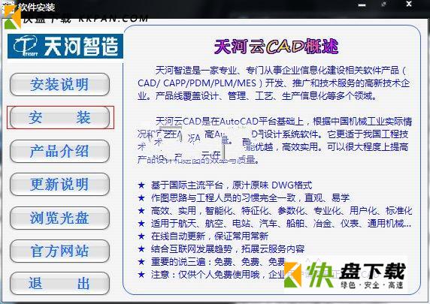Screen dimensions: 430x304
Task: Select the 适用于航天、航空 bullet line
Action: tap(274, 224)
